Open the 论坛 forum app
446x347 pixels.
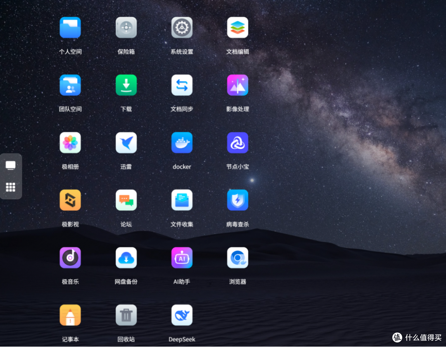click(126, 200)
